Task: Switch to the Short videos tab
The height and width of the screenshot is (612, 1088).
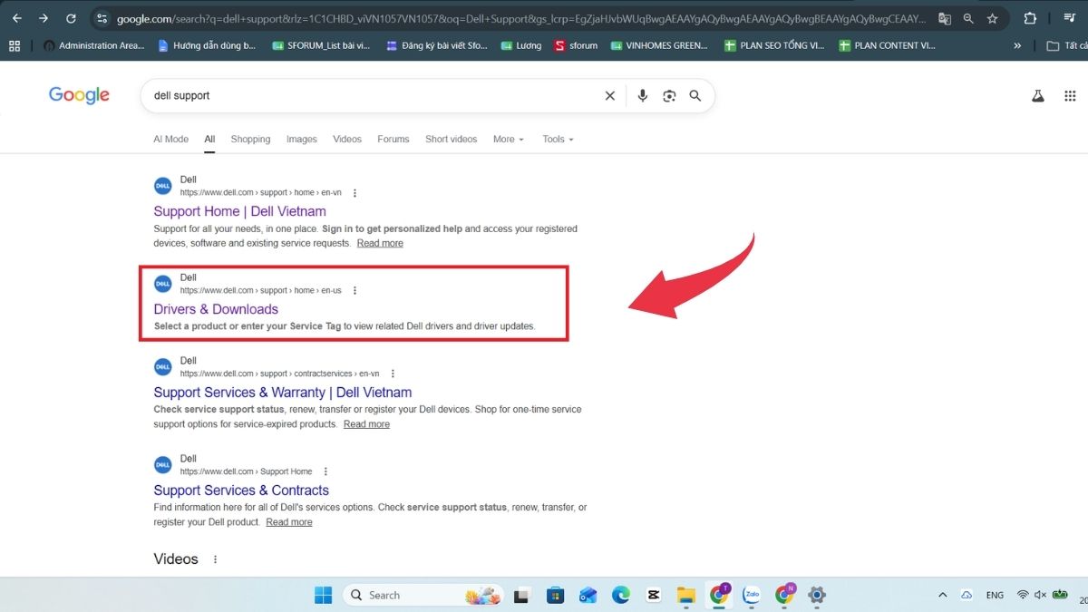Action: pyautogui.click(x=451, y=139)
